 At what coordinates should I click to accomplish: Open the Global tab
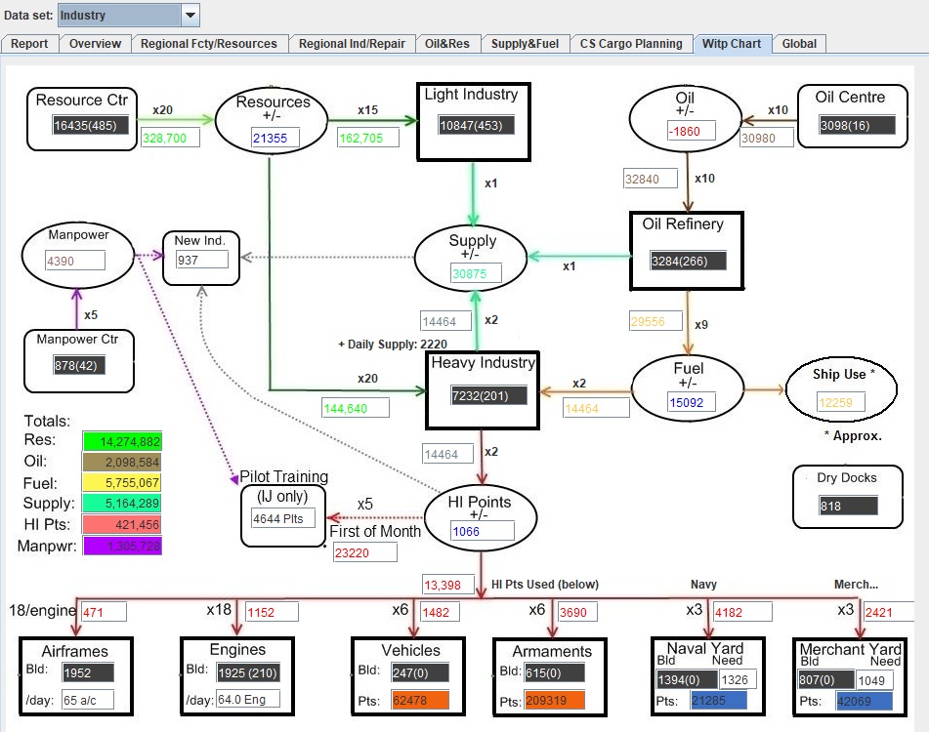[799, 44]
